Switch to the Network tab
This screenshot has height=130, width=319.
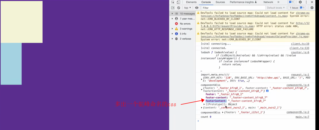(x=268, y=2)
